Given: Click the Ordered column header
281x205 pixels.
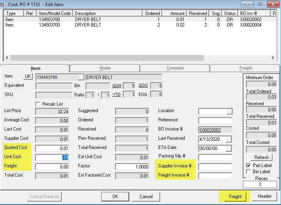Looking at the screenshot, I should click(152, 13).
